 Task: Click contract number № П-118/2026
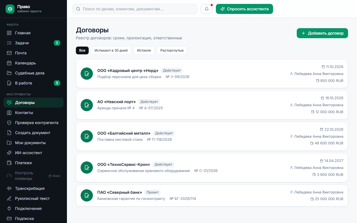[160, 139]
